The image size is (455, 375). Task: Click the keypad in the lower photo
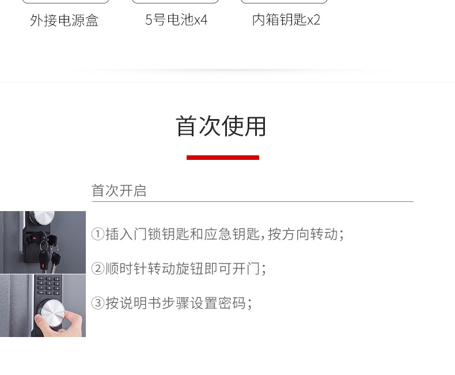[x=48, y=285]
